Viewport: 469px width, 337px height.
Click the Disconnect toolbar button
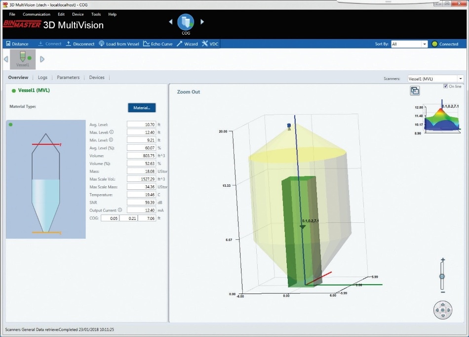80,43
